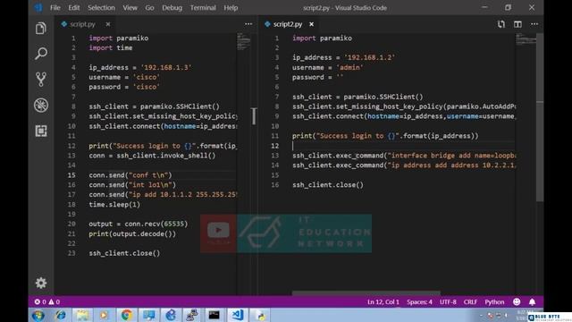Change encoding via UTF-8 status item
This screenshot has height=322, width=572.
point(448,302)
